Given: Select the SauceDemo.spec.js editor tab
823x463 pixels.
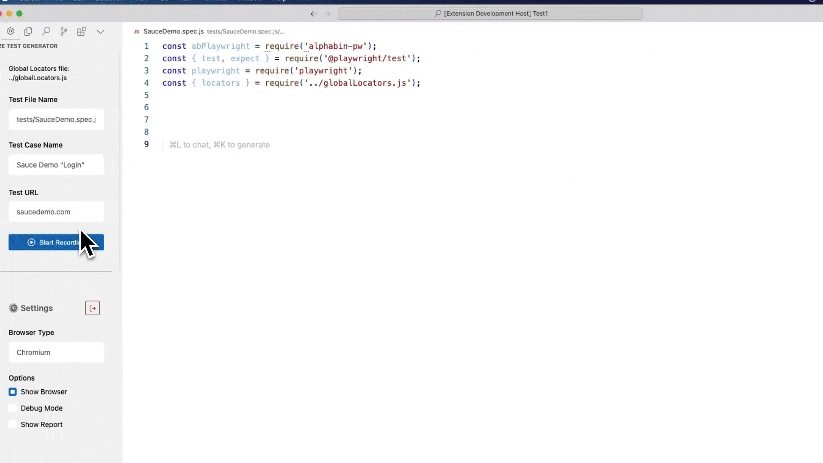Looking at the screenshot, I should pos(173,31).
